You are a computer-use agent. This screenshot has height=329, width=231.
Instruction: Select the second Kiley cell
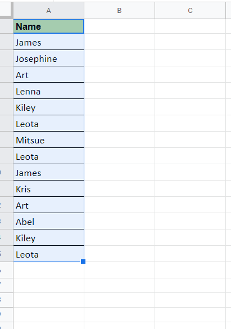click(49, 237)
